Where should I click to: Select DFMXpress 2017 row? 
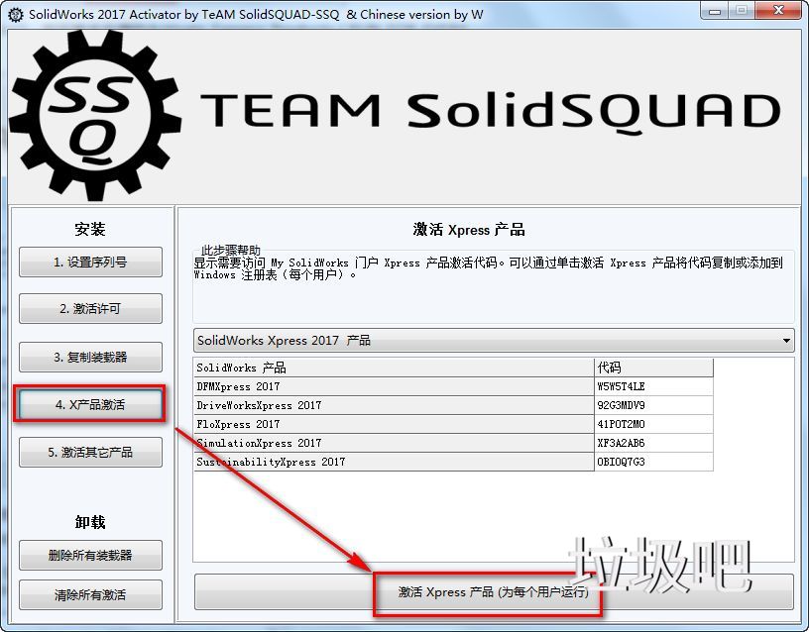tap(392, 386)
